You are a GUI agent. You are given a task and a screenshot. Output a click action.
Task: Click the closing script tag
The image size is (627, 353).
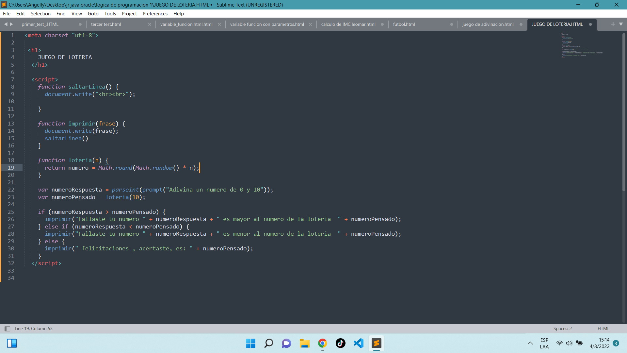coord(46,263)
